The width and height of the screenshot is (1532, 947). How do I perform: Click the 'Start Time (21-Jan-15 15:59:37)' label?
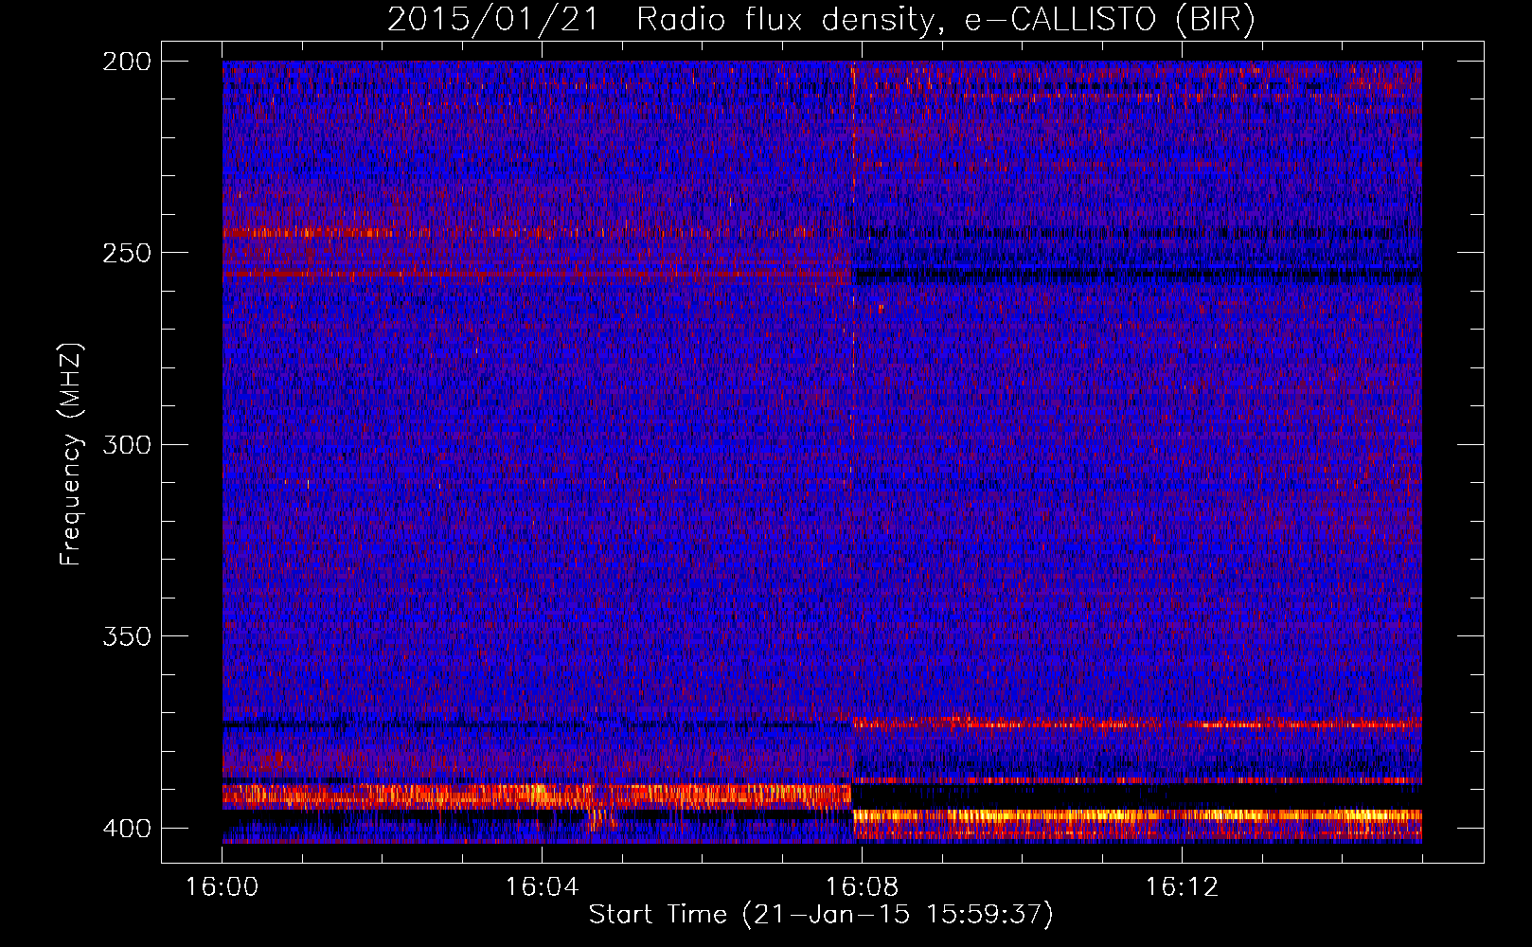[x=821, y=915]
